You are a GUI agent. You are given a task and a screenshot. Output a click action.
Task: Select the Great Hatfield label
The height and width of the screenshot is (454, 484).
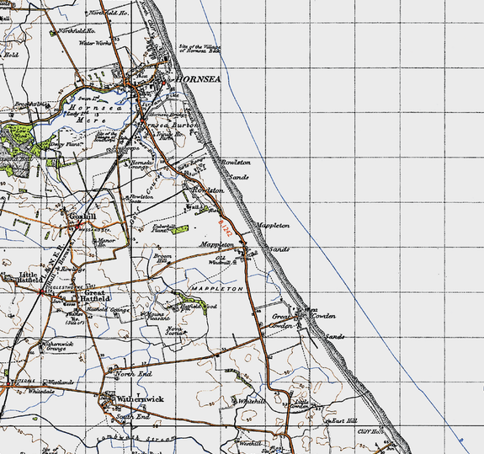(x=94, y=296)
